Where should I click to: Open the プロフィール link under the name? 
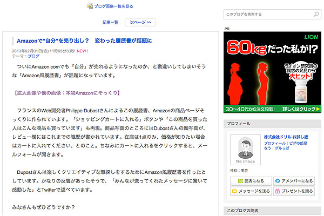click(275, 143)
